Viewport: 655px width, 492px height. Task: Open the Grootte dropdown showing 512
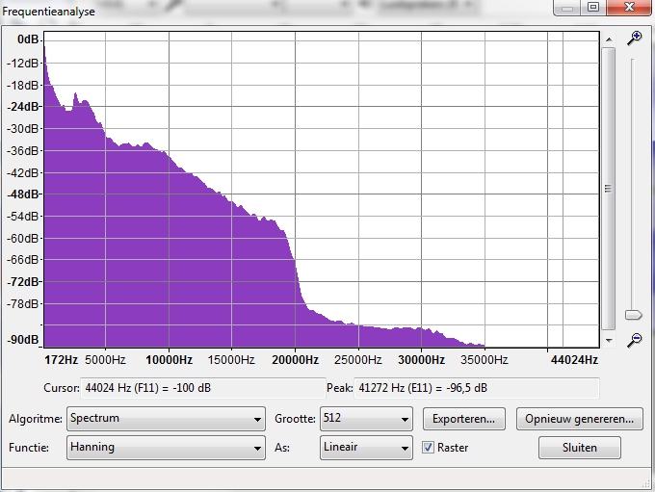(x=366, y=419)
